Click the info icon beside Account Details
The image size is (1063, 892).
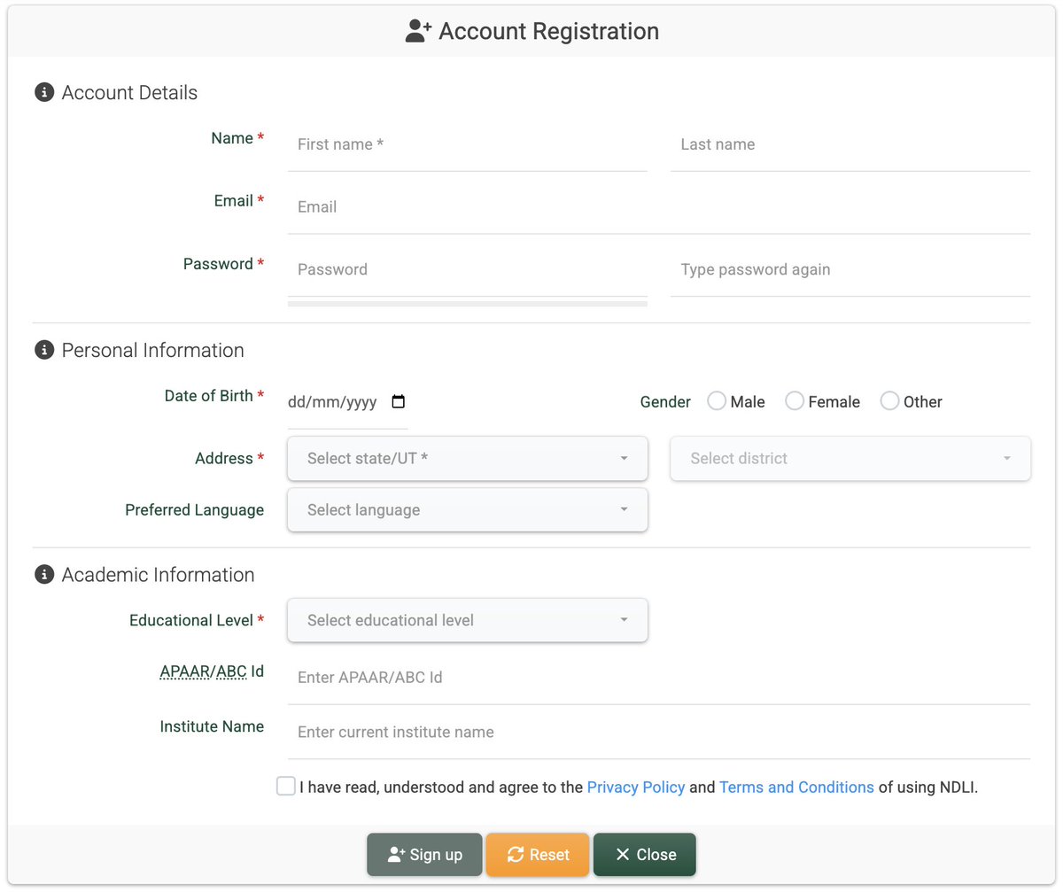[44, 92]
